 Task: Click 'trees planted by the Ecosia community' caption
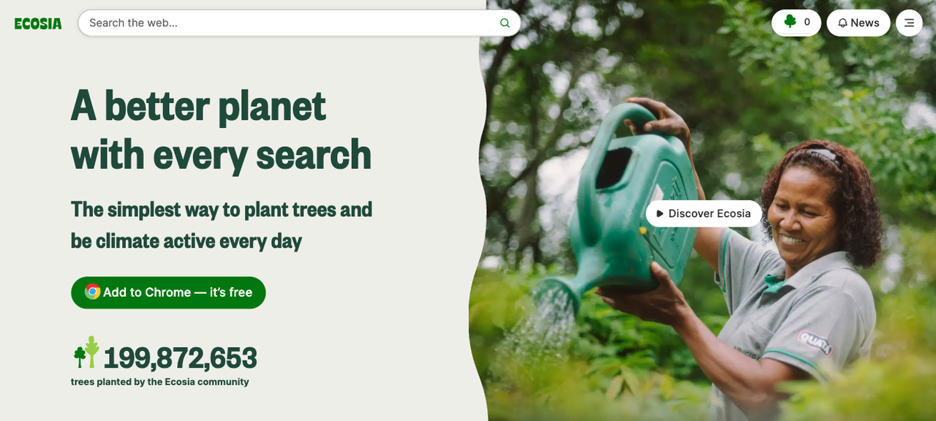click(x=160, y=382)
